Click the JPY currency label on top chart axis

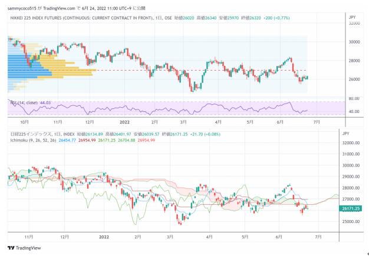(352, 17)
